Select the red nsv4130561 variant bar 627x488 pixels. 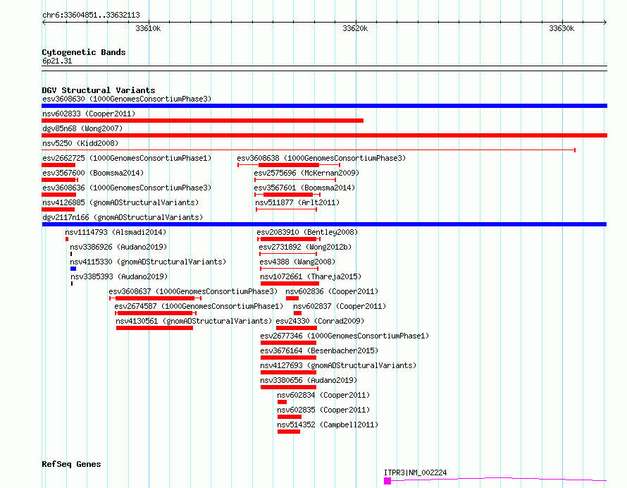pos(154,328)
